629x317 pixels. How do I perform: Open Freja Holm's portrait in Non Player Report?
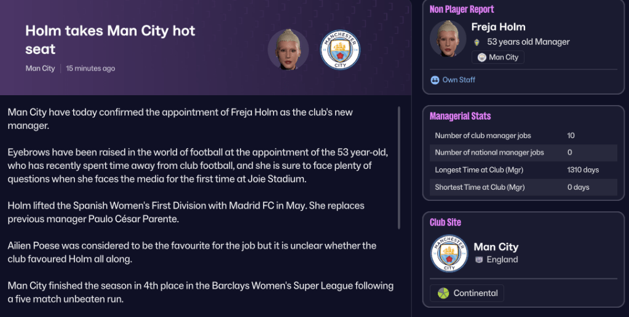tap(448, 41)
